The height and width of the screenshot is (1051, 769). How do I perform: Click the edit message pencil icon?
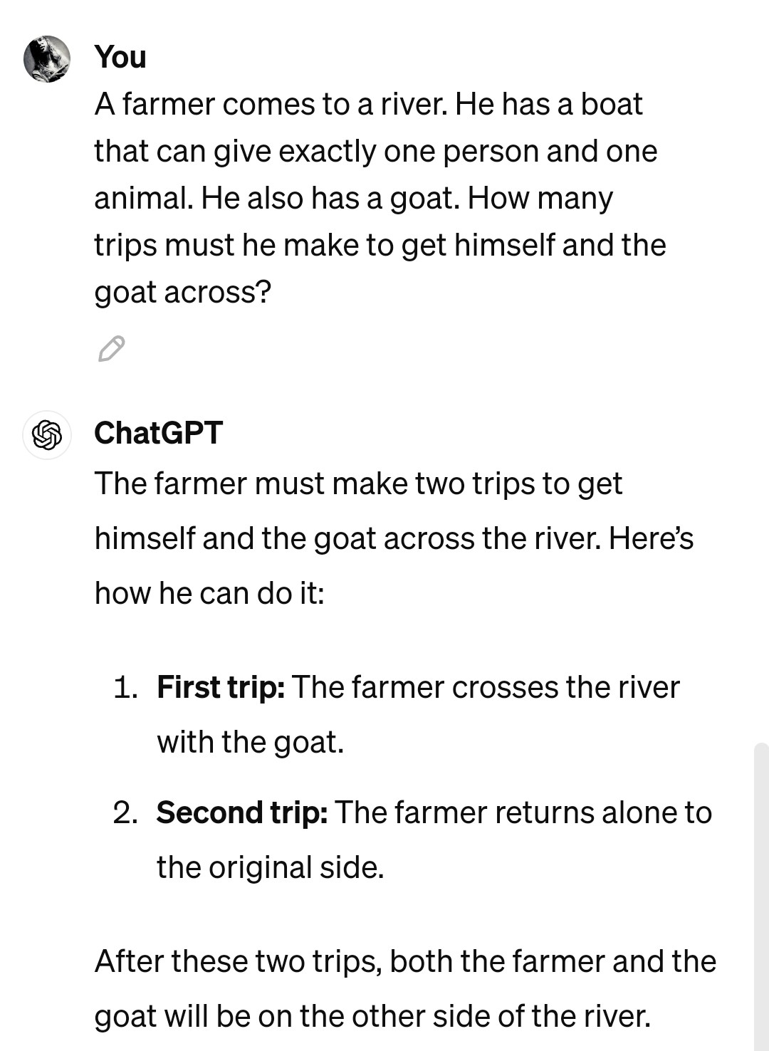(x=112, y=348)
